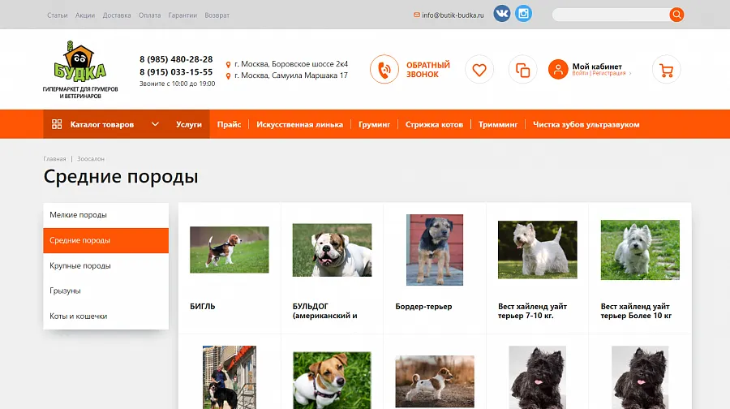Open the БИГЛЬ beagle photo
This screenshot has width=730, height=409.
coord(229,250)
